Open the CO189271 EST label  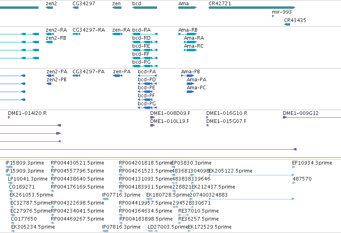[22, 187]
